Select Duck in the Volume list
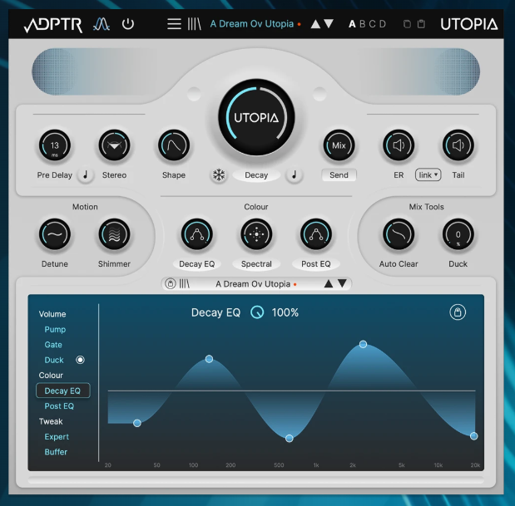The image size is (515, 506). [54, 360]
